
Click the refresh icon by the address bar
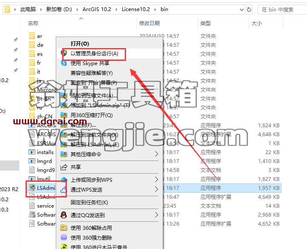[249, 9]
